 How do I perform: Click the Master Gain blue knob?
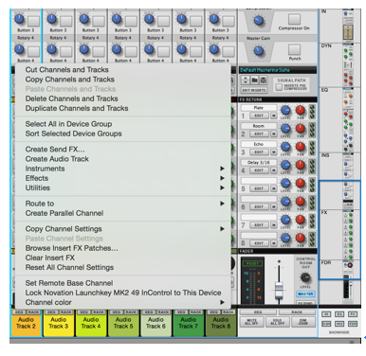258,50
